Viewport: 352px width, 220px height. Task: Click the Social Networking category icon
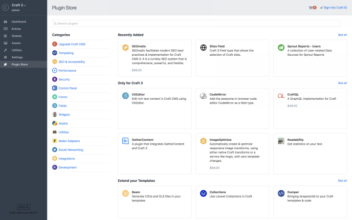coord(55,150)
